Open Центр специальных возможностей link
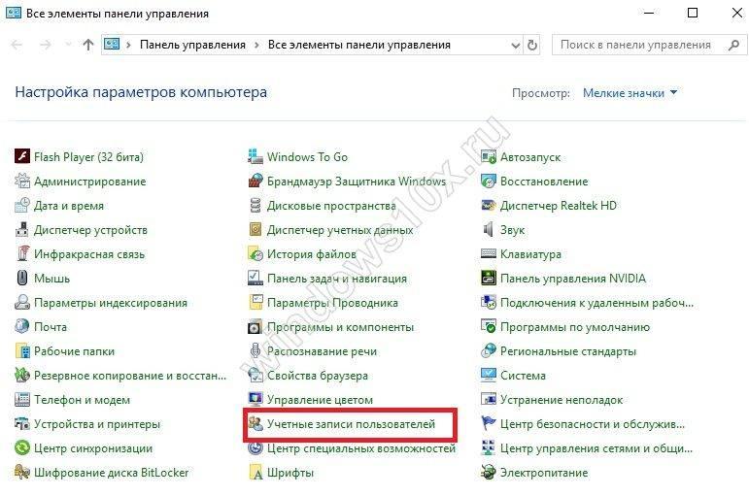 click(x=361, y=448)
